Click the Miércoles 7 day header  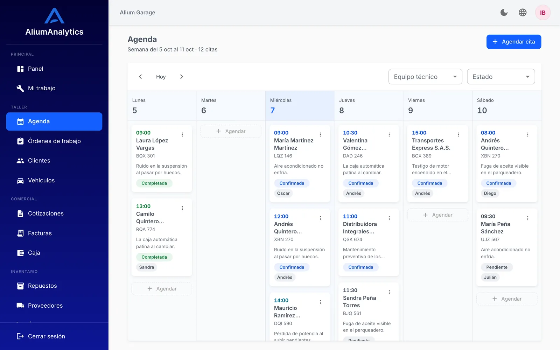tap(300, 106)
